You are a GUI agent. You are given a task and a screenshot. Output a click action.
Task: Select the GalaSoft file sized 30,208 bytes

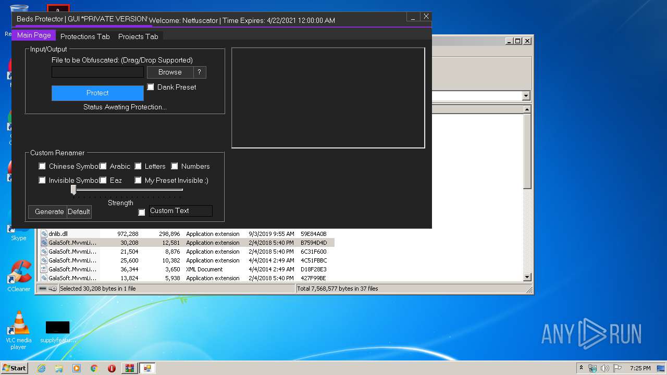tap(187, 243)
